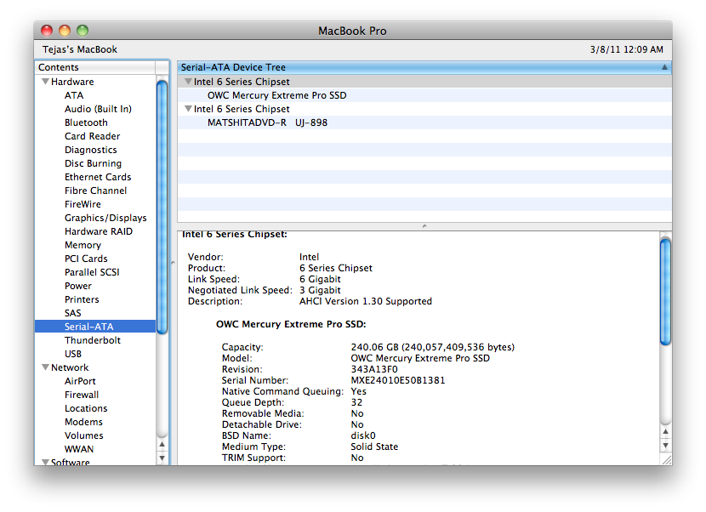Open the Ethernet Cards entry
The width and height of the screenshot is (706, 512).
tap(98, 177)
